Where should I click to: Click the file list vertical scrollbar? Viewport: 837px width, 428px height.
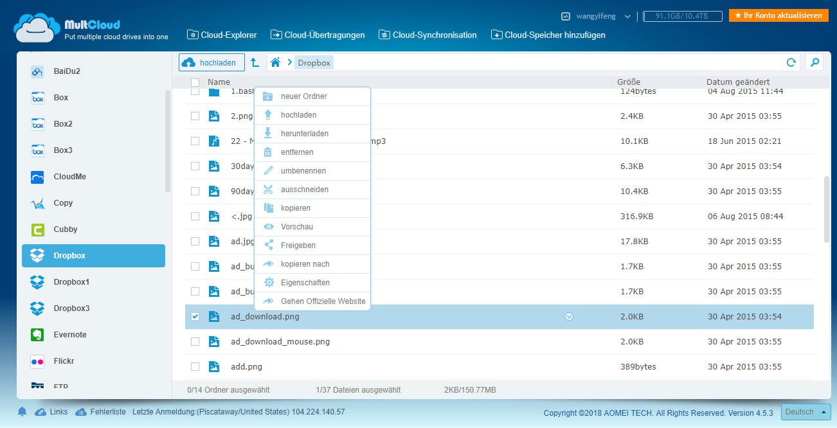pyautogui.click(x=827, y=210)
